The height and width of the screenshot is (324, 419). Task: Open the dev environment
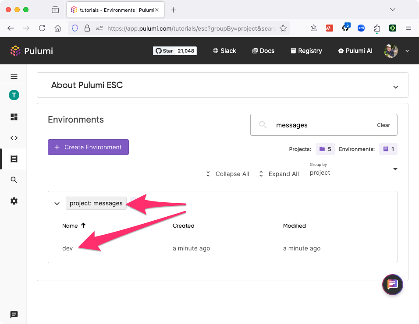[x=67, y=248]
